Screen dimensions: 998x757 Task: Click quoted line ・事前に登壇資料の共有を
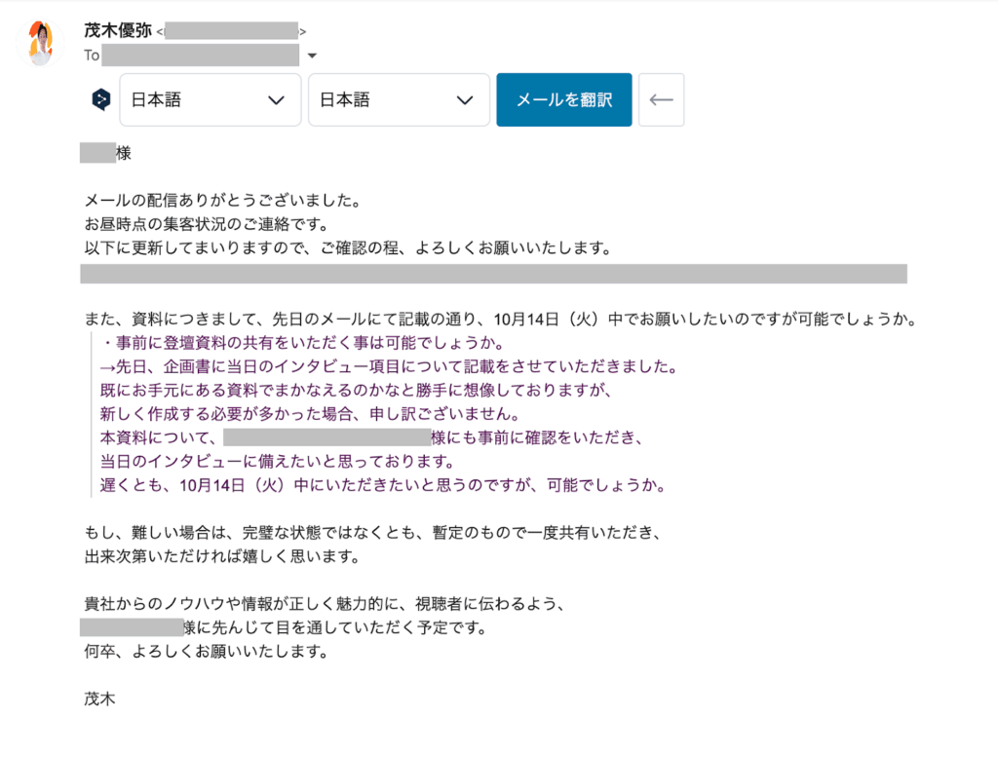point(302,343)
